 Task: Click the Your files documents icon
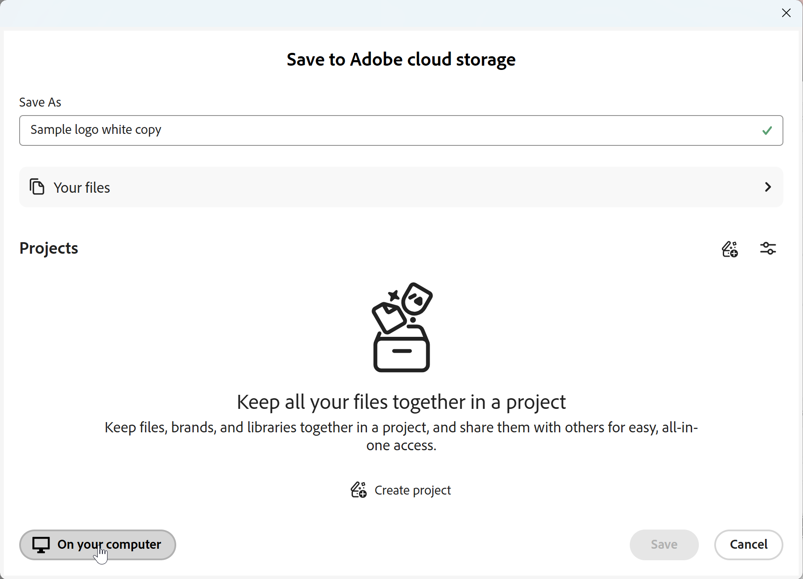pos(37,187)
